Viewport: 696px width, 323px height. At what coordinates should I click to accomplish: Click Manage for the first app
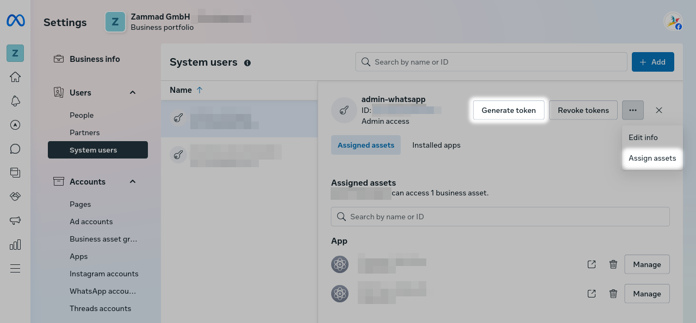click(647, 264)
